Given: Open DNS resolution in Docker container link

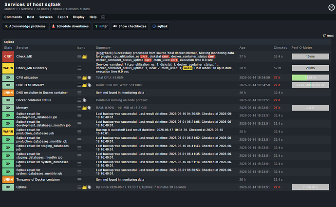Looking at the screenshot, I should [42, 93].
